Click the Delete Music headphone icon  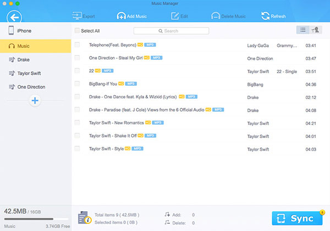point(216,16)
